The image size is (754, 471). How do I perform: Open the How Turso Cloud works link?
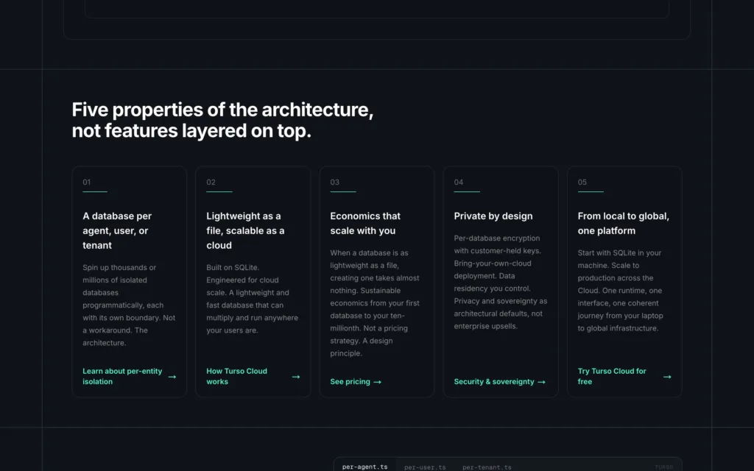point(236,376)
